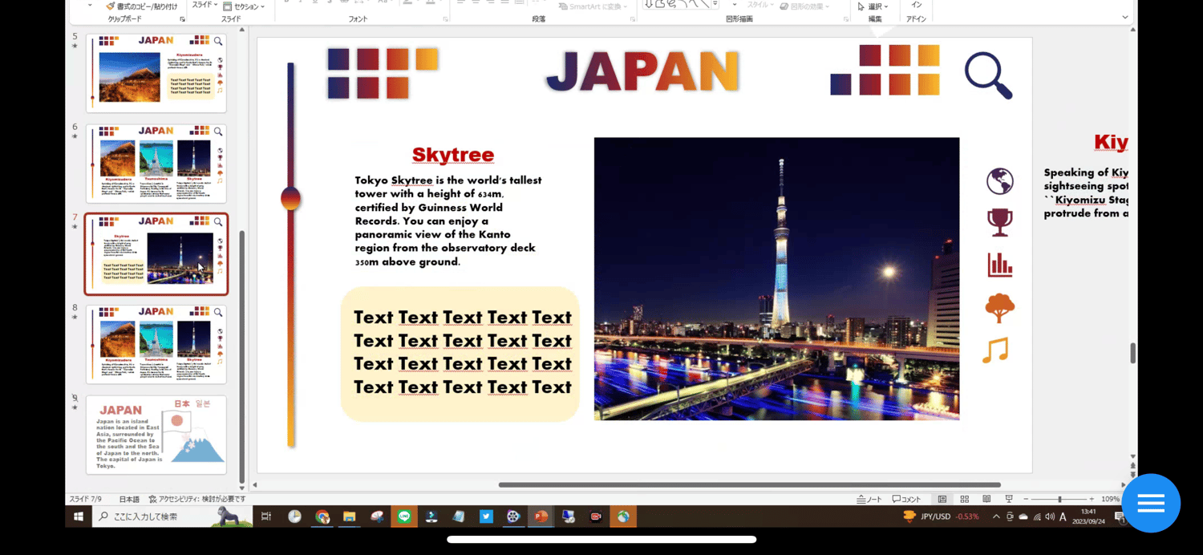Screen dimensions: 1203x555
Task: Open Task View on the taskbar
Action: point(266,517)
